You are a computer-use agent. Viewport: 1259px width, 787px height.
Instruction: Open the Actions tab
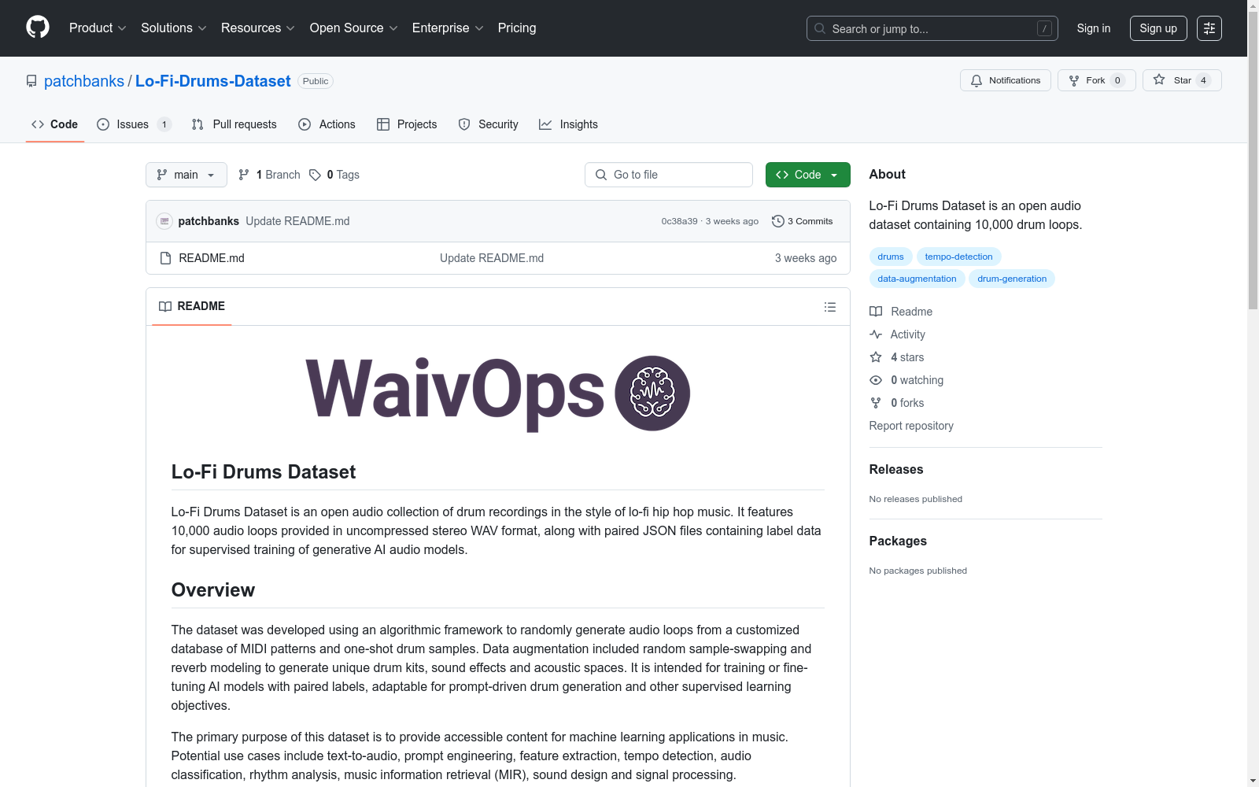coord(327,124)
